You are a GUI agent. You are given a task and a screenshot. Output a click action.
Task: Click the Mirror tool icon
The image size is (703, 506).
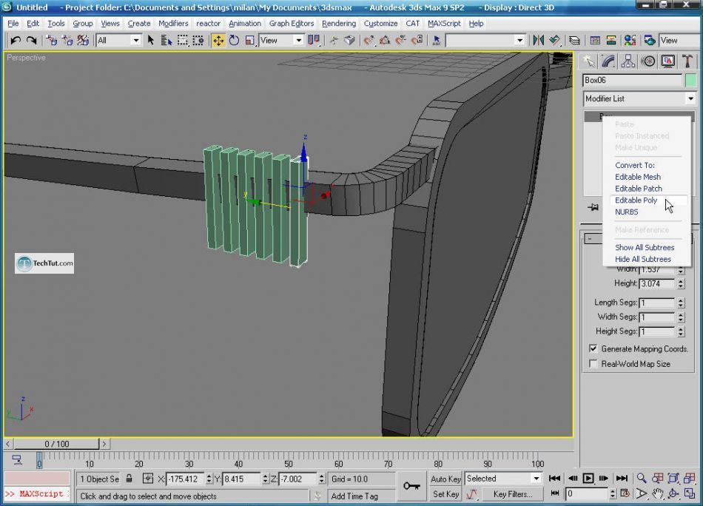click(539, 41)
